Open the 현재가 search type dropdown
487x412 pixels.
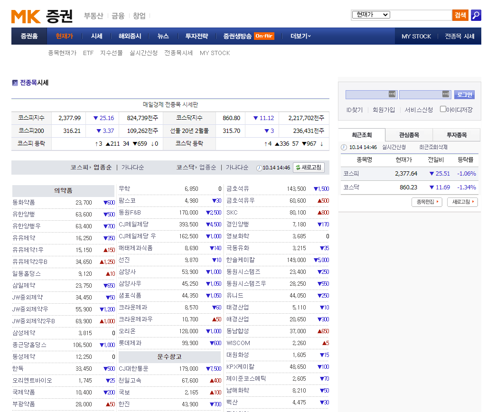tap(371, 15)
